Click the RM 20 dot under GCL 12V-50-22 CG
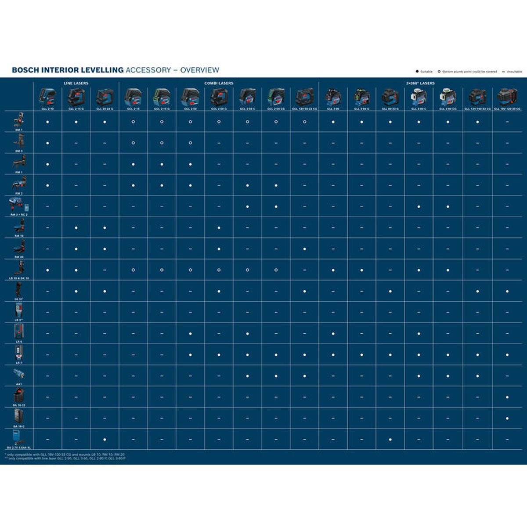527x527 pixels. tap(304, 249)
